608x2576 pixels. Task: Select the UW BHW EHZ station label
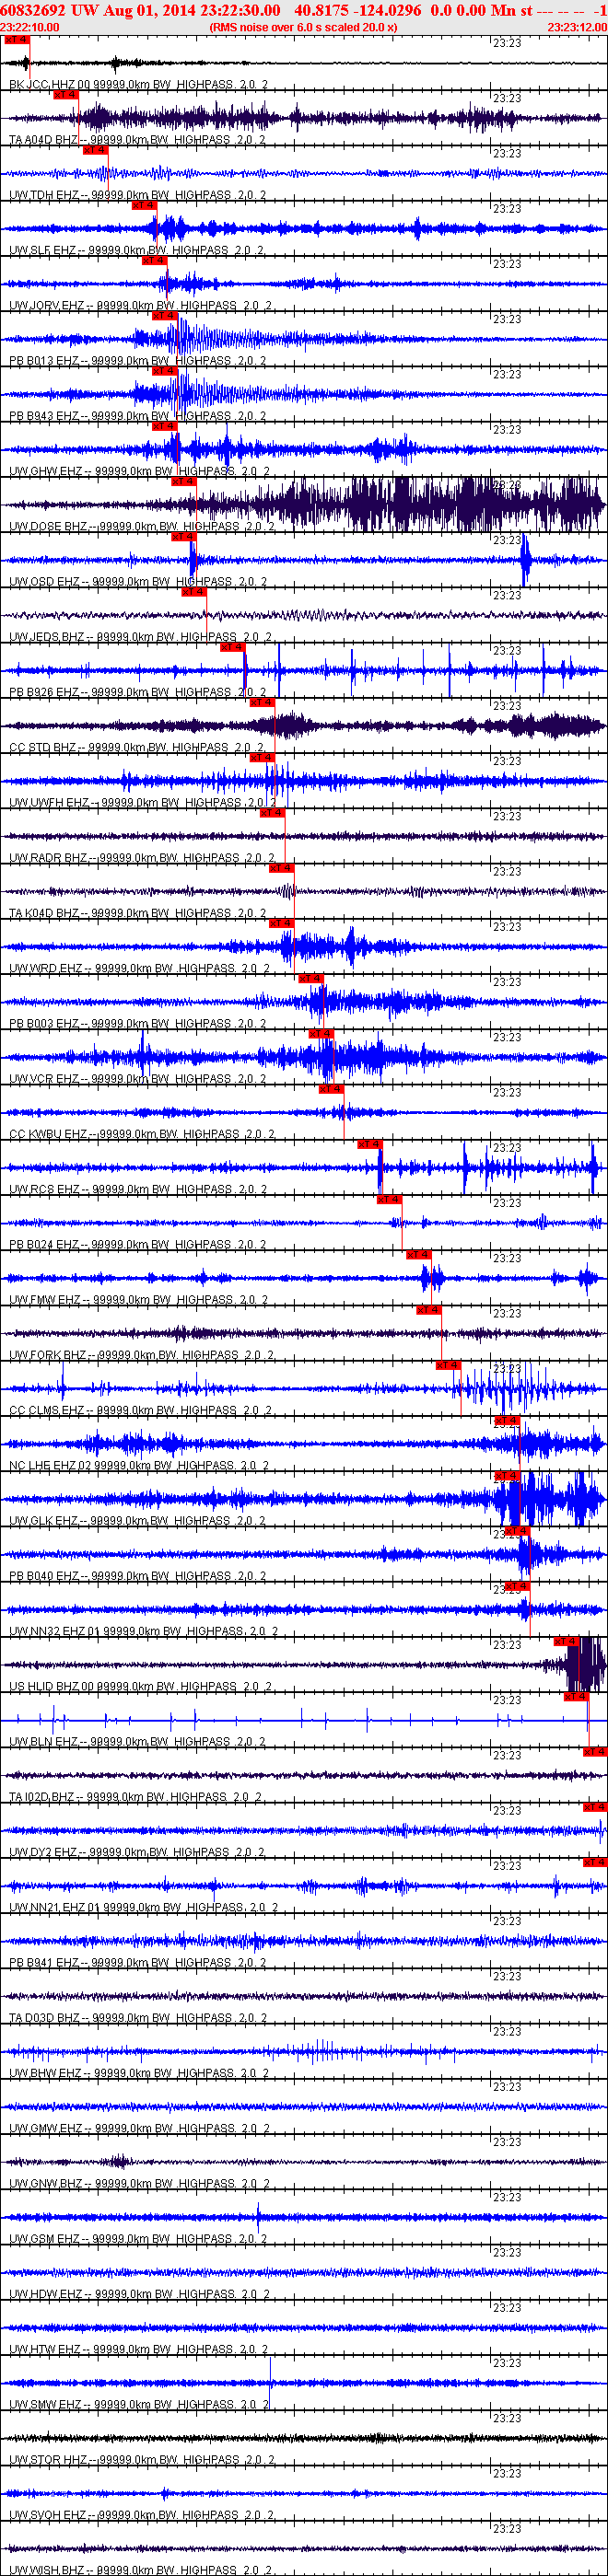(x=140, y=2073)
